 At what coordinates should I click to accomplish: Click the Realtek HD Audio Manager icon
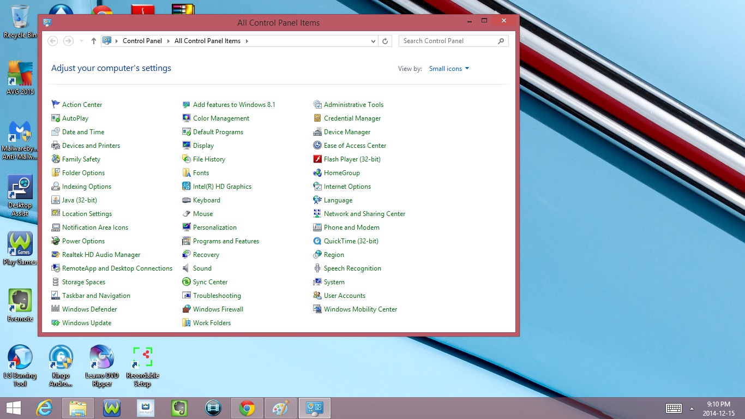click(x=56, y=254)
